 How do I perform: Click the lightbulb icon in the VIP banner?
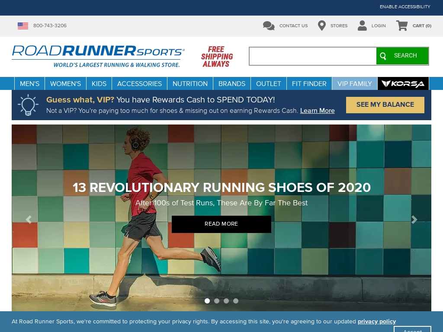(x=28, y=105)
